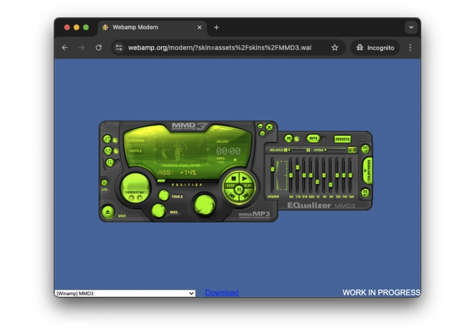Select the Webamp Modern browser tab
The image size is (475, 332).
tap(152, 27)
